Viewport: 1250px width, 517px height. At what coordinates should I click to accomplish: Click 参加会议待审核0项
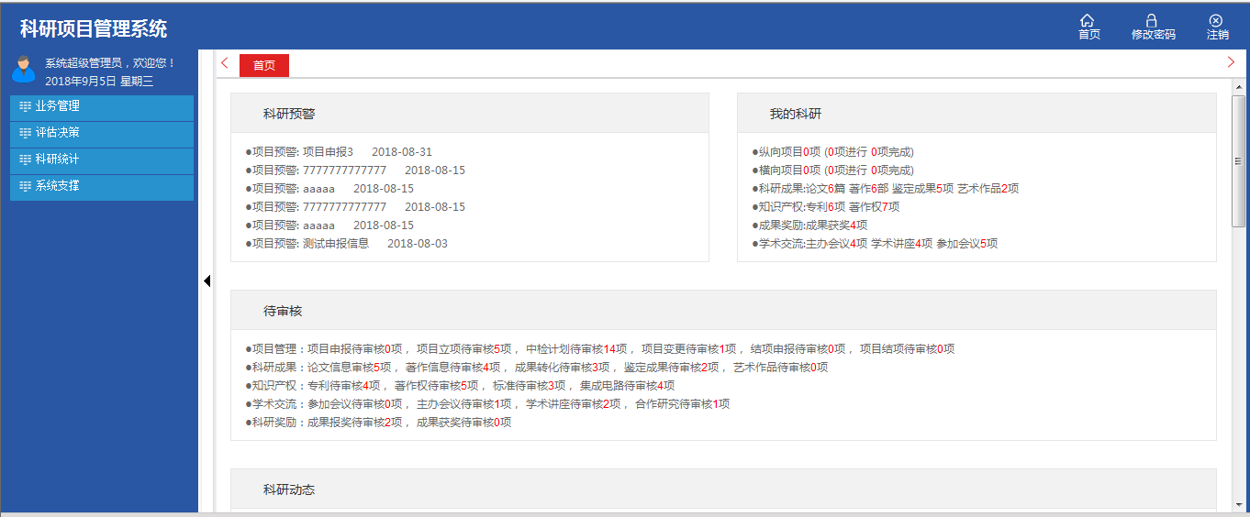(x=354, y=404)
